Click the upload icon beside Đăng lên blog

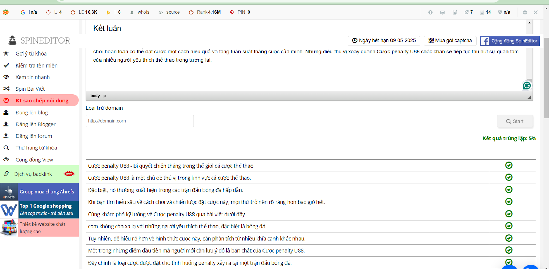click(x=6, y=112)
